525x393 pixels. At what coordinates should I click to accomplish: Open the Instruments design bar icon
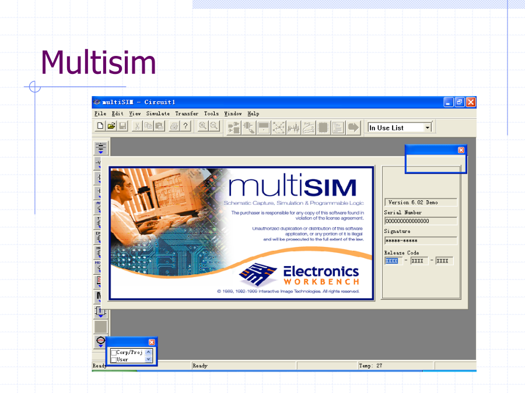point(264,128)
